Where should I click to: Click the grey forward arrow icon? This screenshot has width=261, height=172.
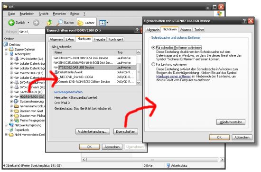(x=36, y=23)
